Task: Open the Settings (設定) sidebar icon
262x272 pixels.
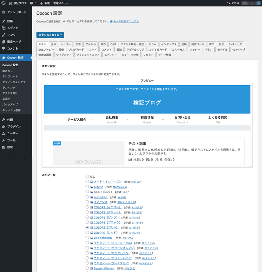Action: click(x=3, y=147)
